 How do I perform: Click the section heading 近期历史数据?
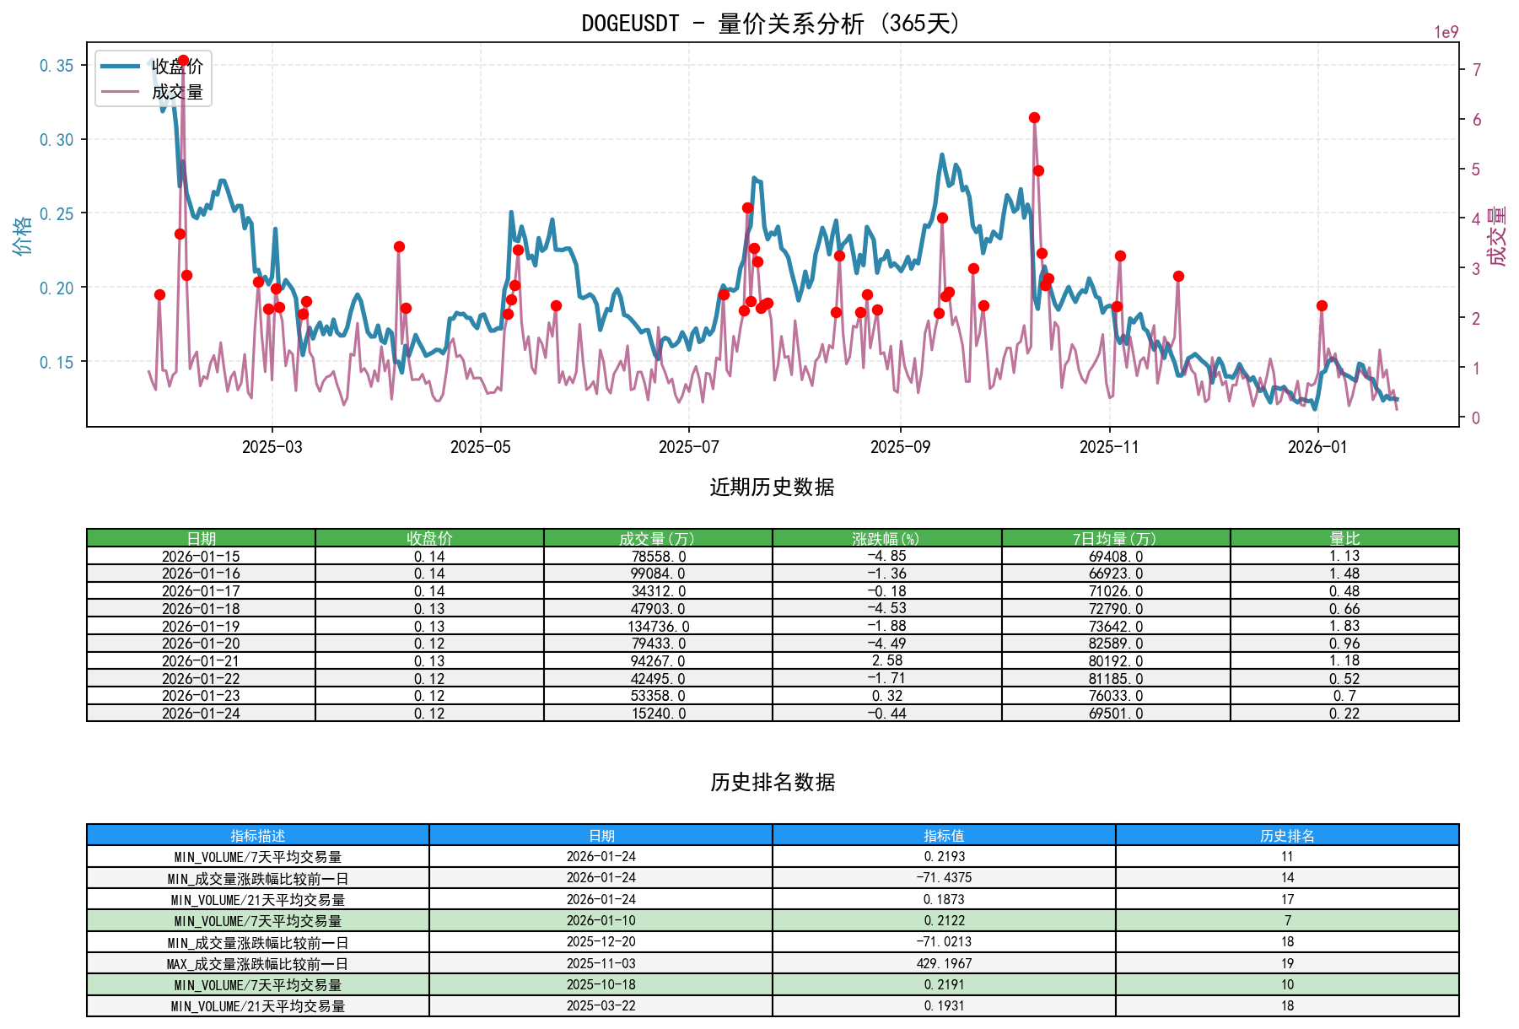click(x=770, y=485)
